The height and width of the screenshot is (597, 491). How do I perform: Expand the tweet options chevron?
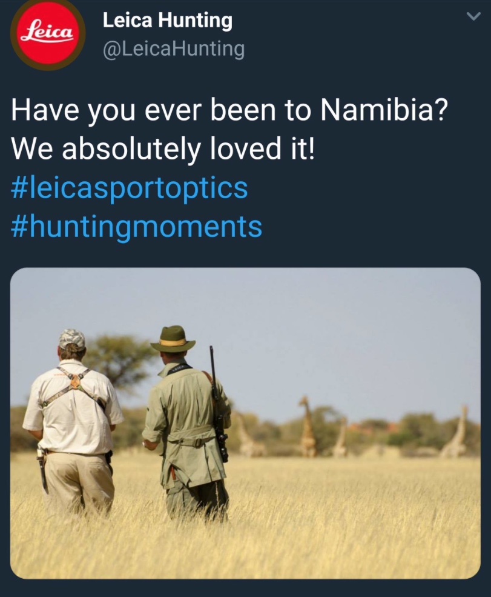tap(473, 16)
